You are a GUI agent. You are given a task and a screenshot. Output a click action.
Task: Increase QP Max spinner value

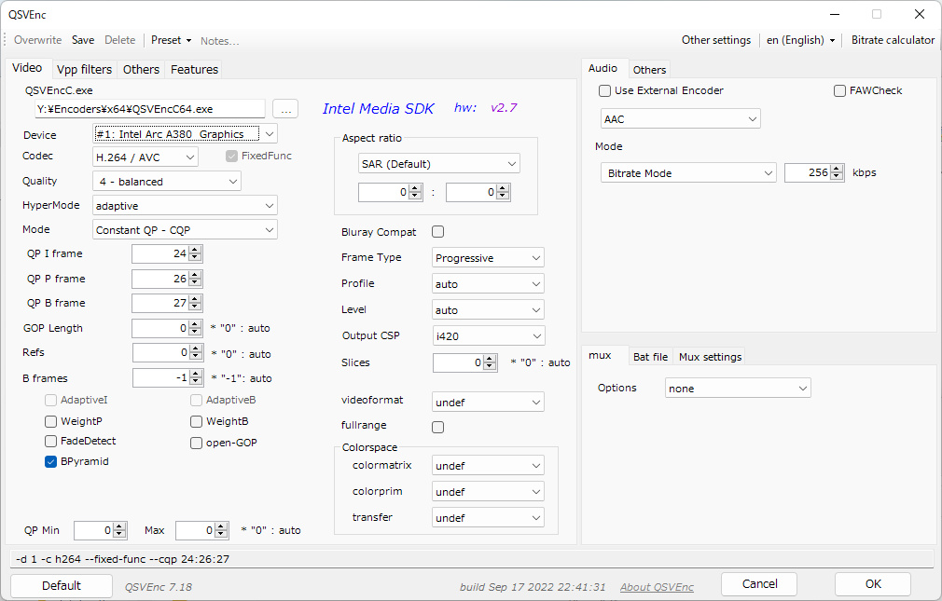tap(221, 526)
